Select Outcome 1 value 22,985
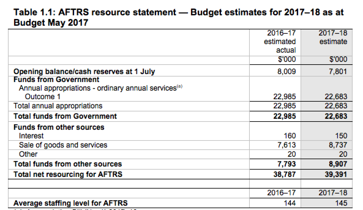 pyautogui.click(x=285, y=96)
